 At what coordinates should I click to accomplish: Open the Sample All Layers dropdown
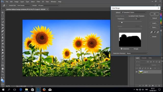coord(48,5)
